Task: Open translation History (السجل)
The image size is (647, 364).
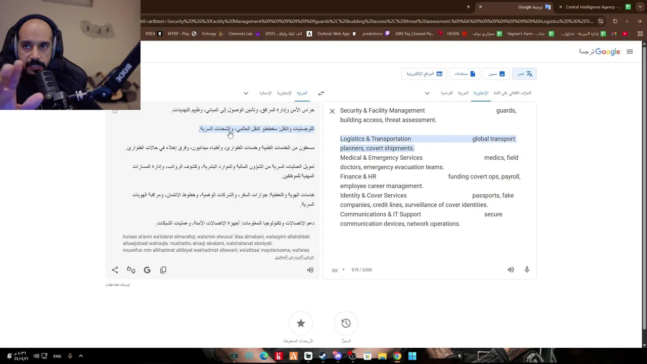Action: click(346, 324)
